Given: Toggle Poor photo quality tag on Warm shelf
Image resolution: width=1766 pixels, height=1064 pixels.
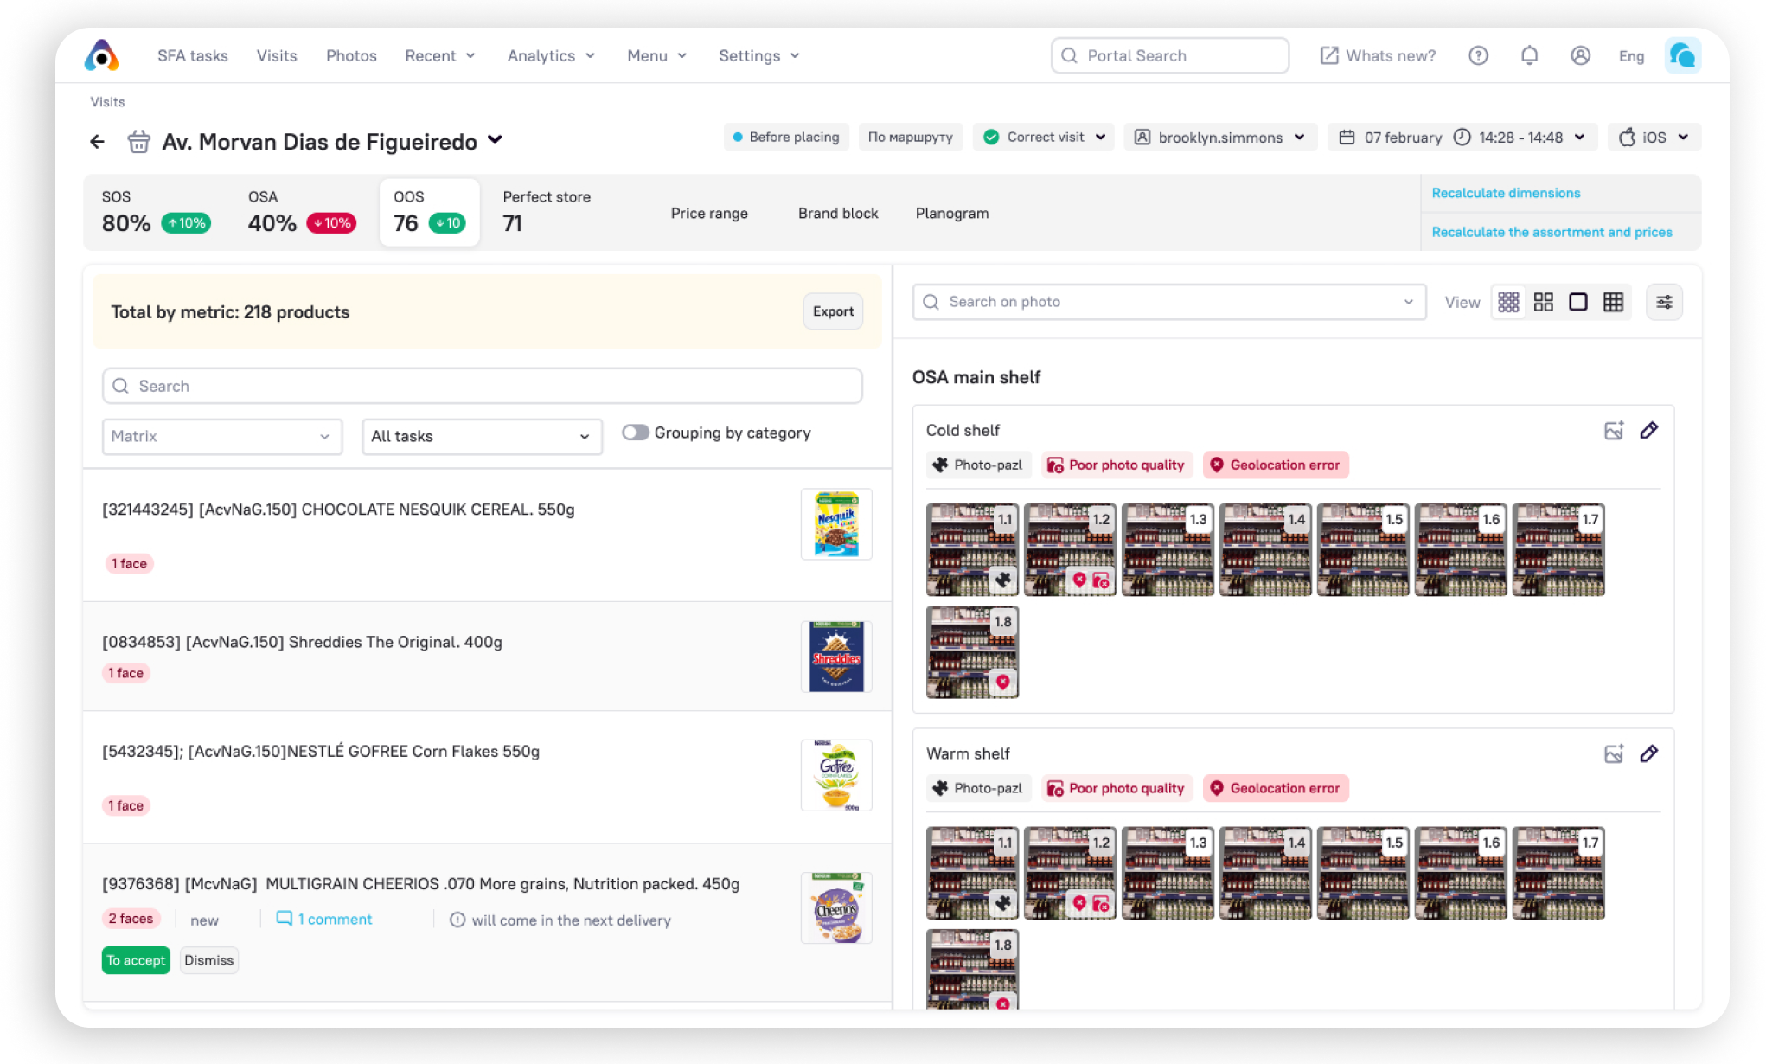Looking at the screenshot, I should [x=1117, y=789].
